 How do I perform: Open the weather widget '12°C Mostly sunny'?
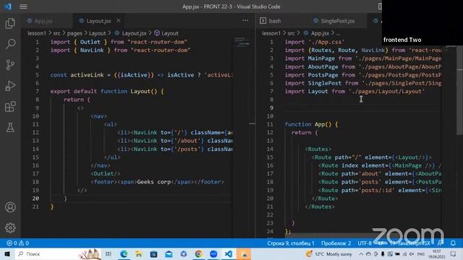pyautogui.click(x=329, y=253)
